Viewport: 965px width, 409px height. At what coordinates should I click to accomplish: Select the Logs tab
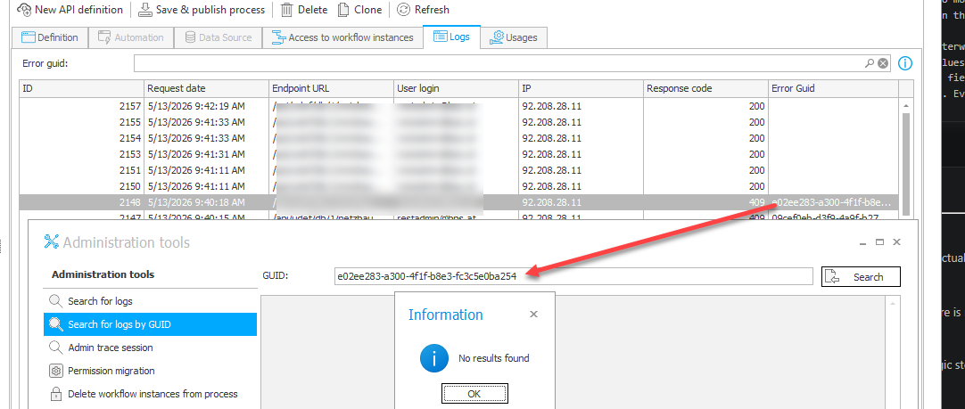[x=451, y=37]
